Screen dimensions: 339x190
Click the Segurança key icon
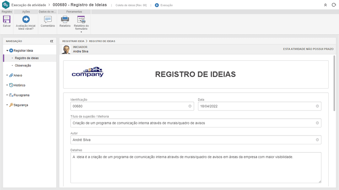coord(11,105)
